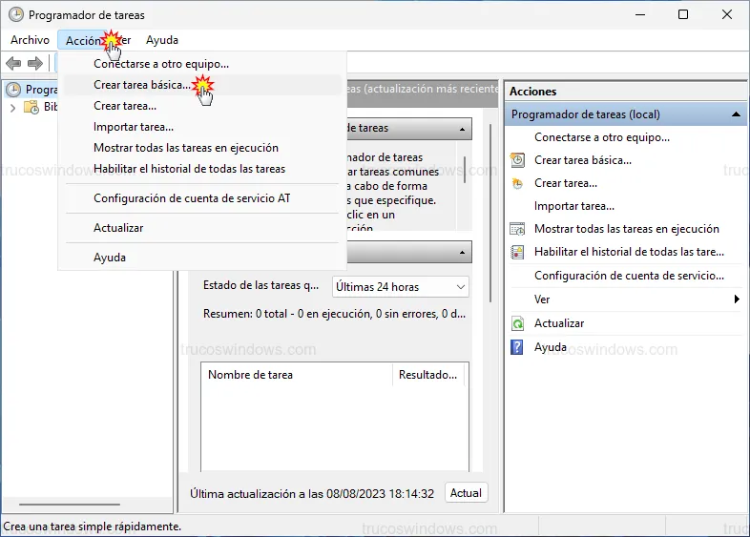
Task: Click the blue Ayuda question mark icon
Action: [x=517, y=347]
